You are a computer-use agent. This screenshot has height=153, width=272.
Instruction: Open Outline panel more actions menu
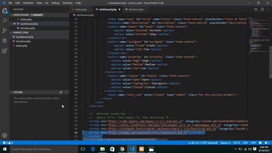[x=66, y=92]
